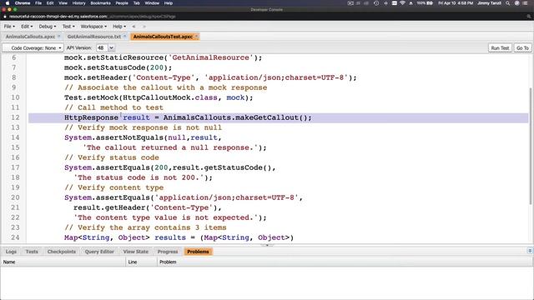Open the Code Coverage: None dropdown
The width and height of the screenshot is (534, 300).
(33, 48)
